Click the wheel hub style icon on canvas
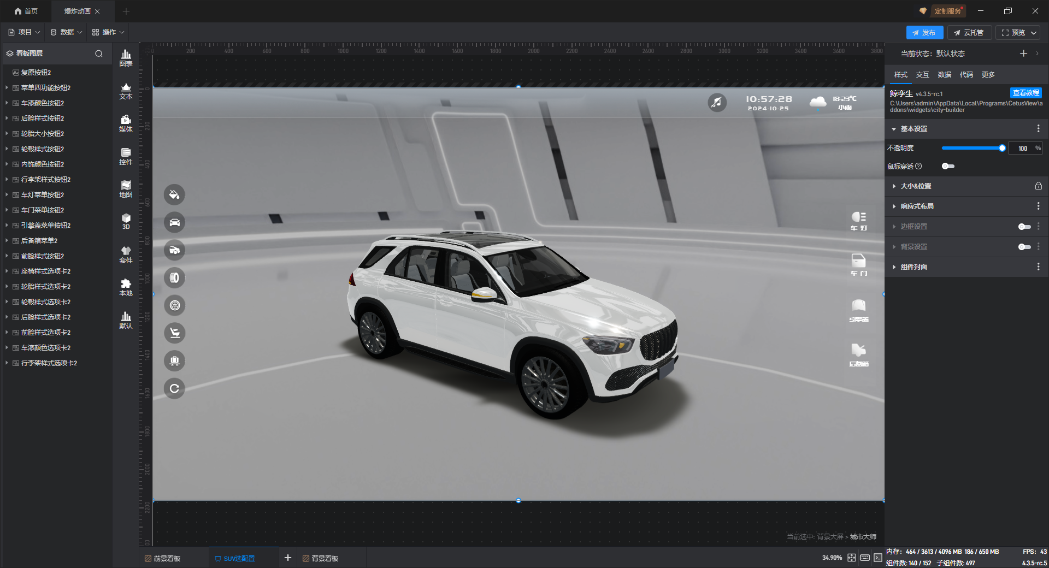Viewport: 1049px width, 568px height. tap(174, 305)
